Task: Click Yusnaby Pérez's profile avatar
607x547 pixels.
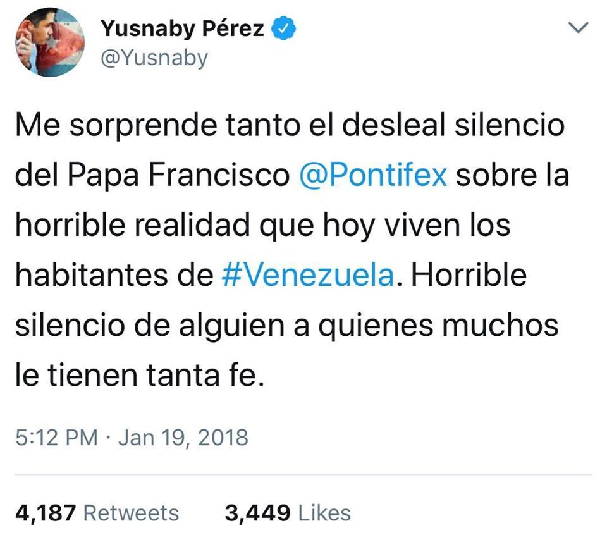Action: pos(49,43)
